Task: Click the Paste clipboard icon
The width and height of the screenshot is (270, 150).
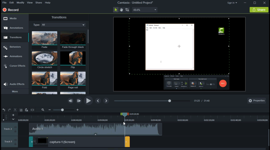Action: coord(26,110)
